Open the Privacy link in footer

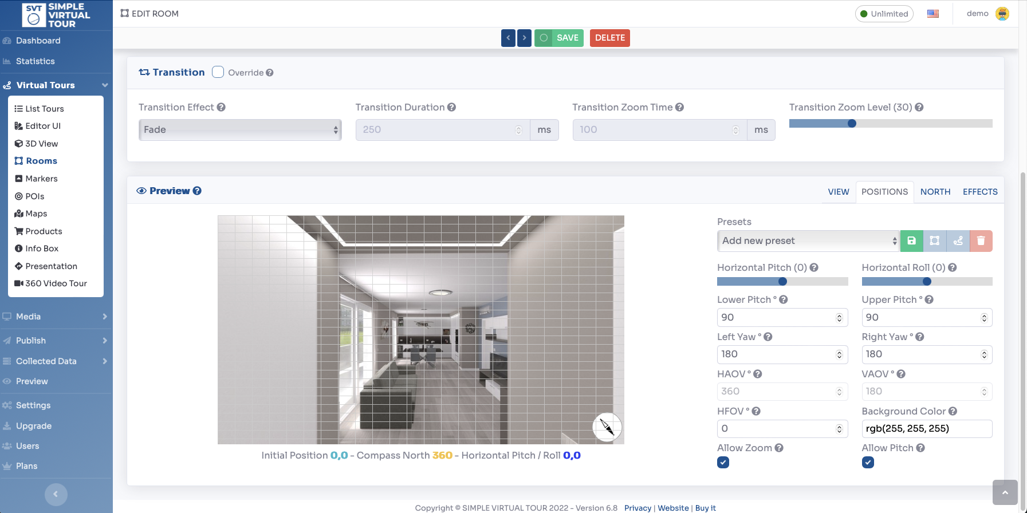[x=638, y=508]
